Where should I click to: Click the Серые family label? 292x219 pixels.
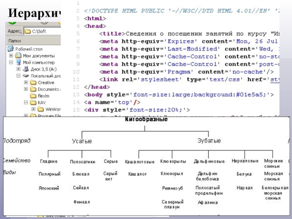[x=111, y=161]
